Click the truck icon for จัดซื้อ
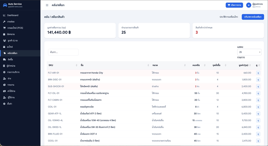 pos(4,59)
